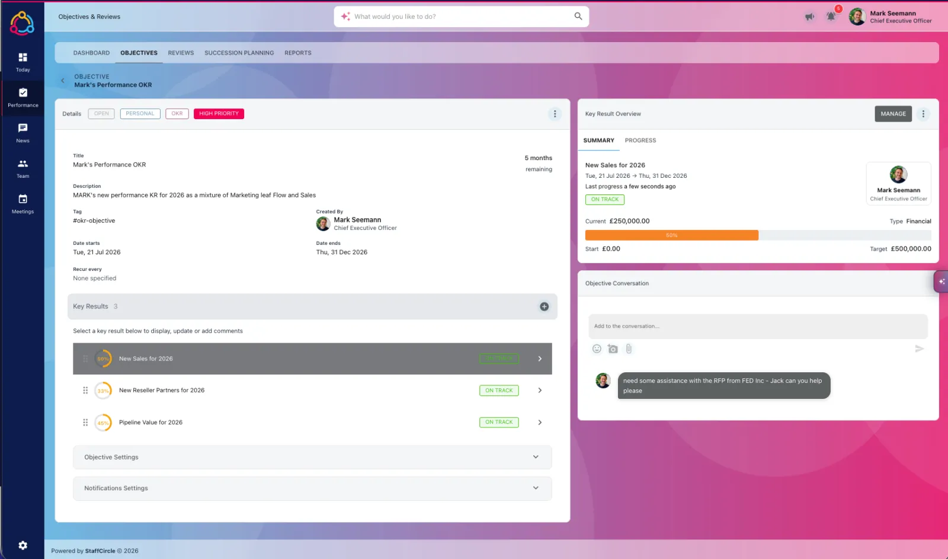The image size is (948, 559).
Task: Click the Key Results section header
Action: tap(312, 306)
